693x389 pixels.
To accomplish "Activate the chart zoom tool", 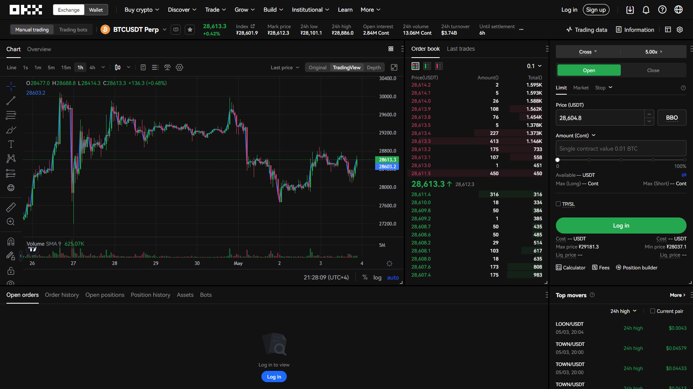I will 11,221.
